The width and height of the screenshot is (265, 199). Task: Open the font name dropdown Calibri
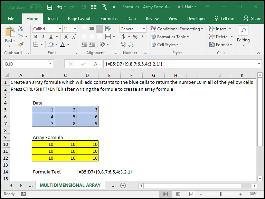pyautogui.click(x=60, y=29)
